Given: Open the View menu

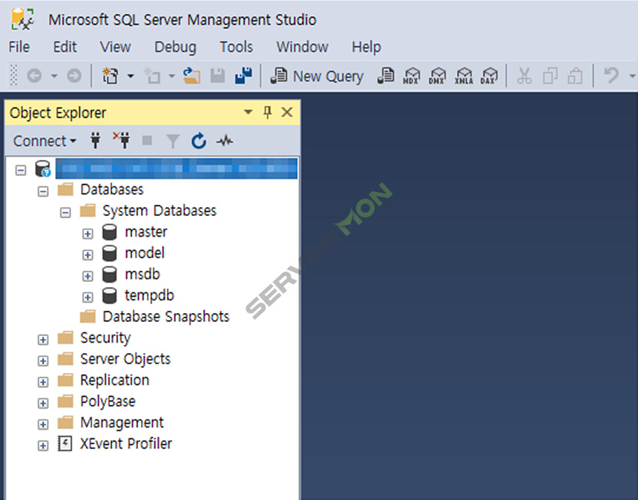Looking at the screenshot, I should pos(115,47).
